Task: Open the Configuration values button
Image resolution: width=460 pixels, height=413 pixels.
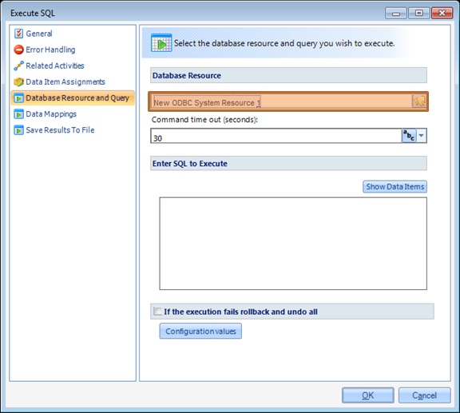Action: pos(200,331)
